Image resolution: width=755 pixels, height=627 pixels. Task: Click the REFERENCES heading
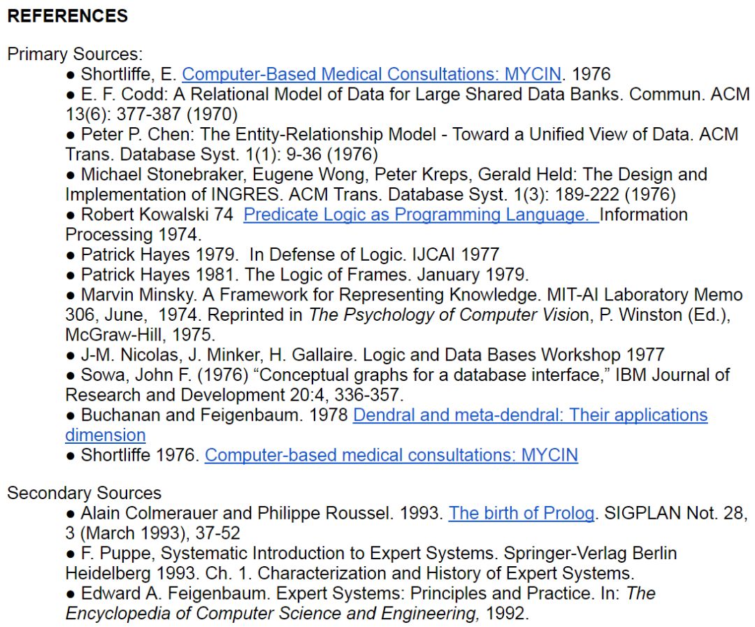click(x=67, y=16)
